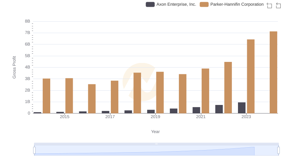The width and height of the screenshot is (285, 164).
Task: Click the Parker-Hannifin bar for 2021
Action: tap(206, 91)
